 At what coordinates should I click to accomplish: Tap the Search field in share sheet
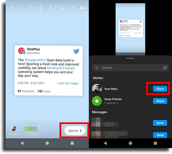pos(130,68)
